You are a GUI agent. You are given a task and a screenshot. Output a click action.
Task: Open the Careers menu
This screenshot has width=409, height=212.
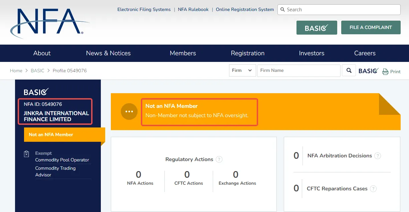(x=365, y=53)
